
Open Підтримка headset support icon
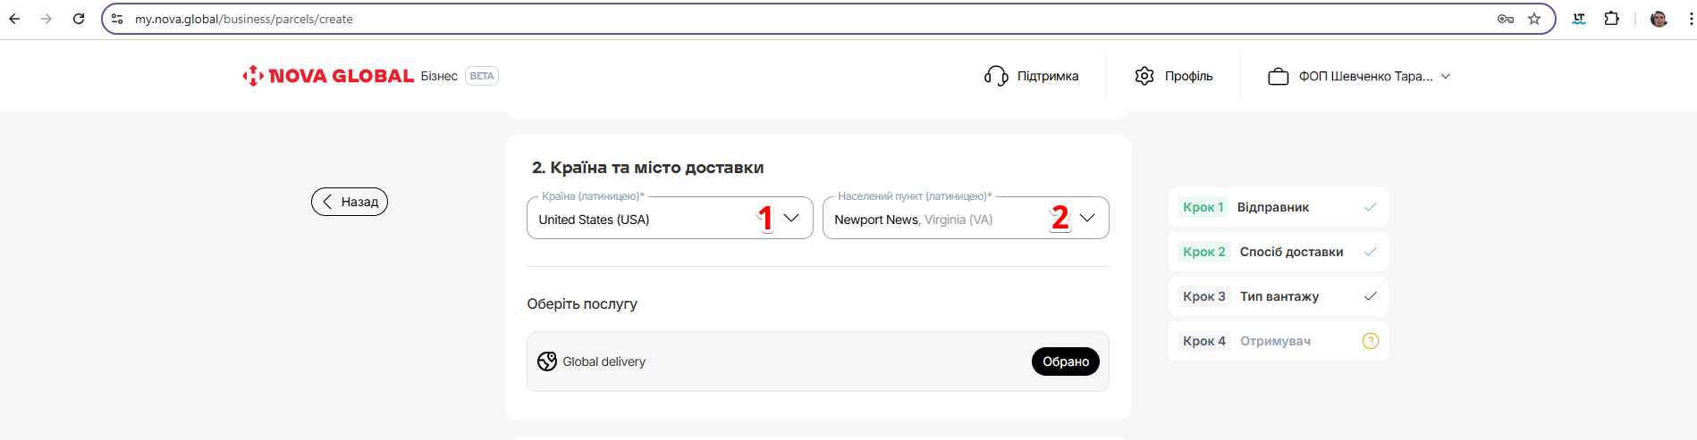(x=996, y=76)
